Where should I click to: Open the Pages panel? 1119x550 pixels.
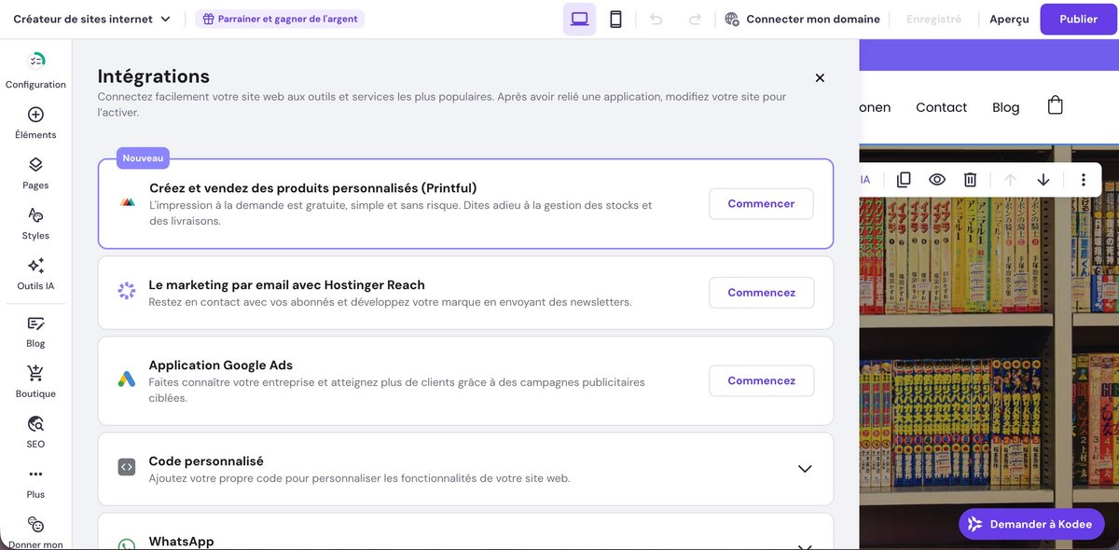pos(35,172)
